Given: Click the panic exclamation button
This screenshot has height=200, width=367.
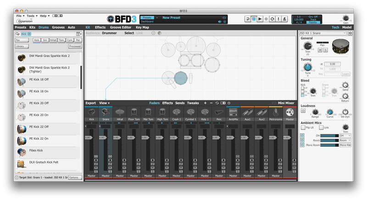Looking at the screenshot, I should (x=278, y=19).
